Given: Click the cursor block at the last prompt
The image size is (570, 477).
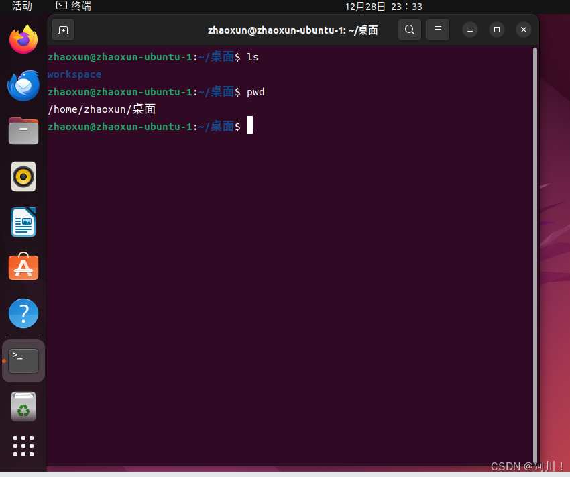Looking at the screenshot, I should 249,125.
